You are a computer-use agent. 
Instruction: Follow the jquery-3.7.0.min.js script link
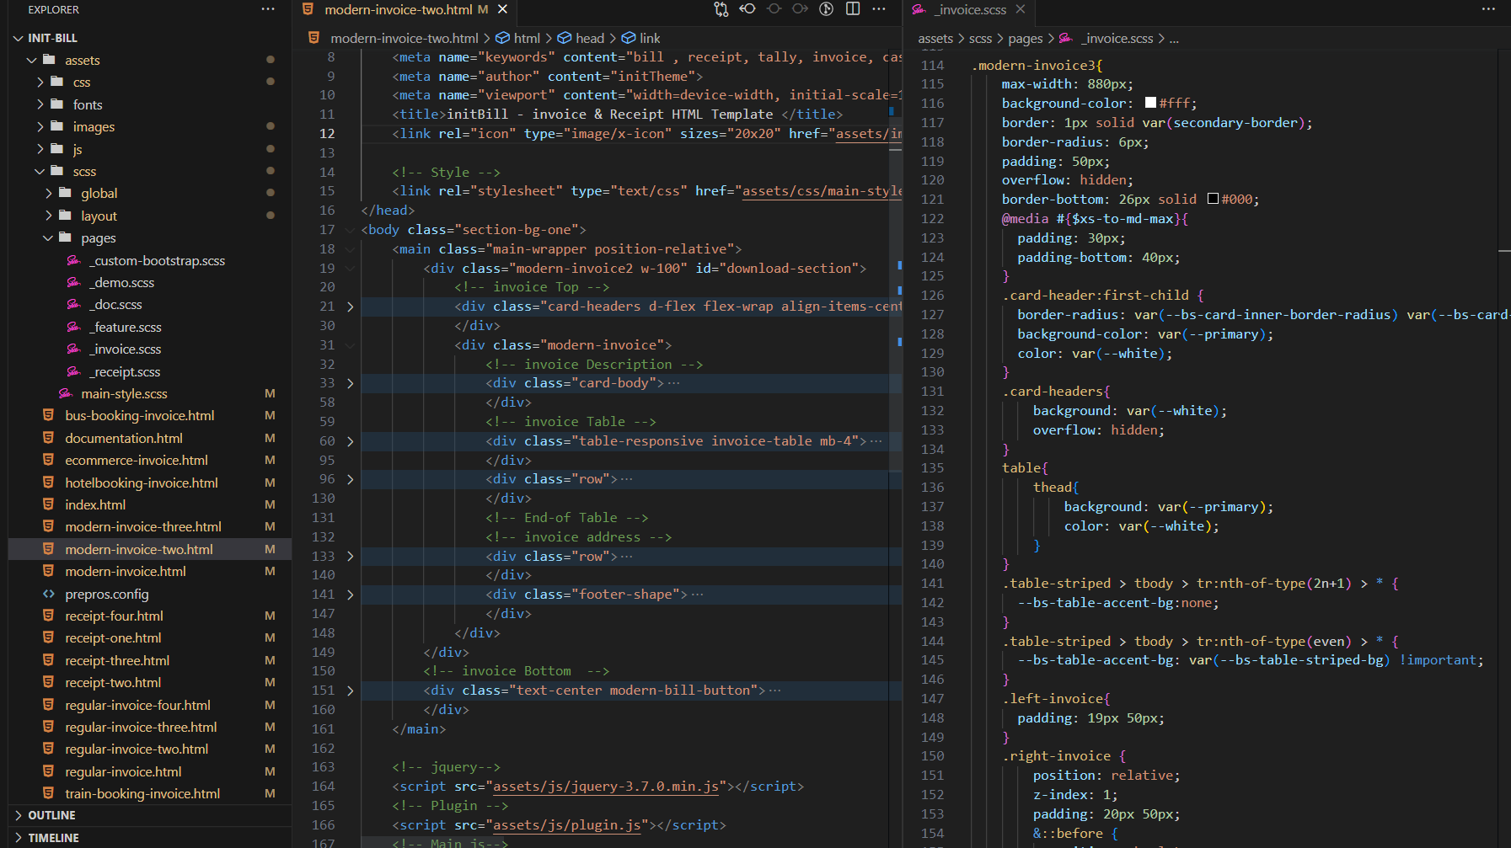pos(605,787)
